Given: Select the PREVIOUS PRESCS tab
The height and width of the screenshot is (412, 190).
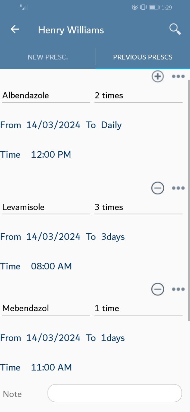Looking at the screenshot, I should [143, 57].
